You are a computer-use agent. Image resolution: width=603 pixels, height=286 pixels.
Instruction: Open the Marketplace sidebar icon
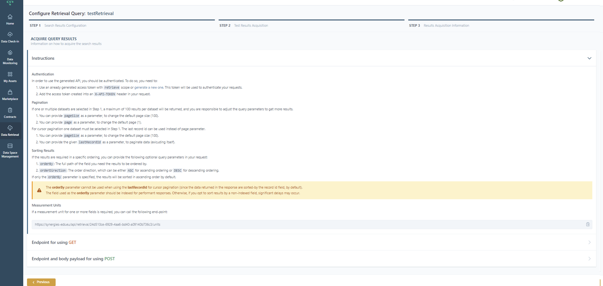[x=10, y=95]
